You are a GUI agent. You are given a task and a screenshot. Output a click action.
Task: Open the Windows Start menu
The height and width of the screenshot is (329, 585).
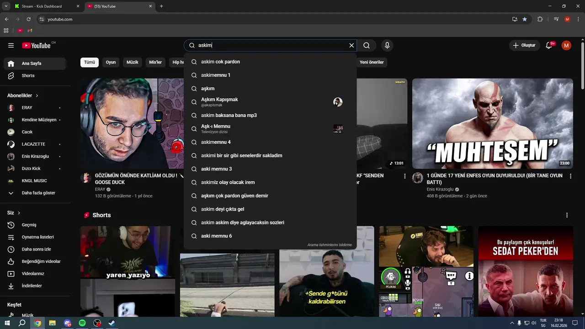[7, 323]
